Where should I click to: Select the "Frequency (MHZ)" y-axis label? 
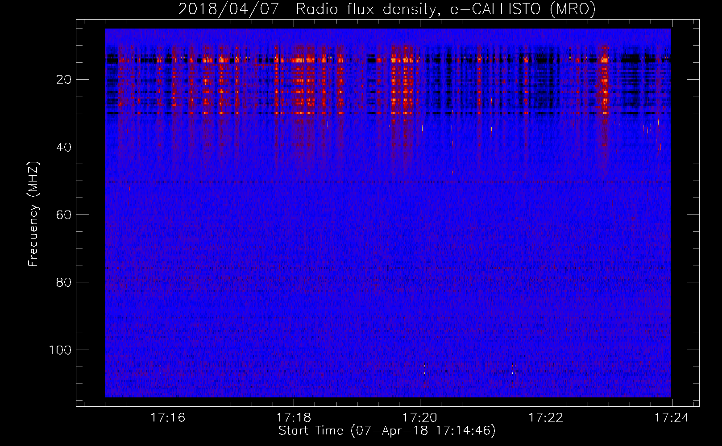click(33, 214)
